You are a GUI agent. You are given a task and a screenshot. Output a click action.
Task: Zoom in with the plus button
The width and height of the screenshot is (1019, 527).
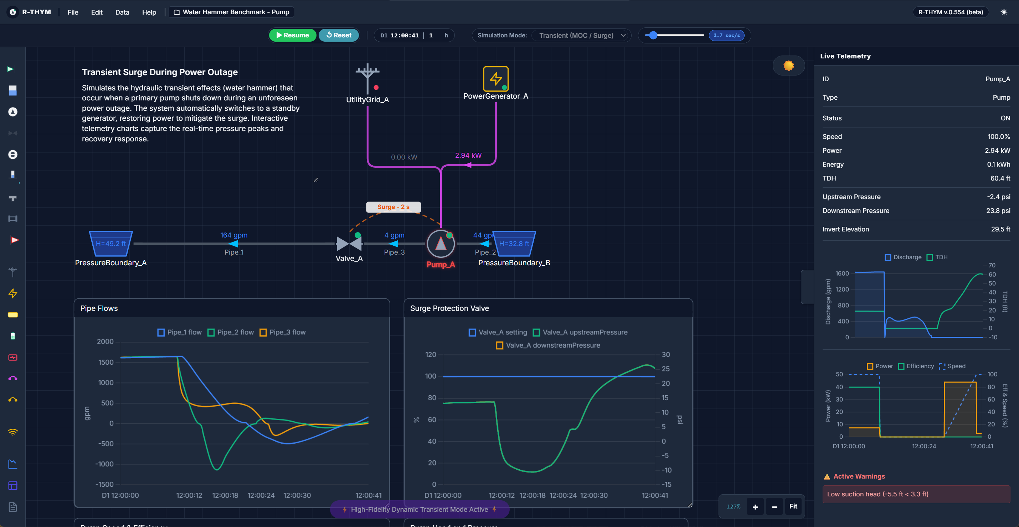[755, 506]
